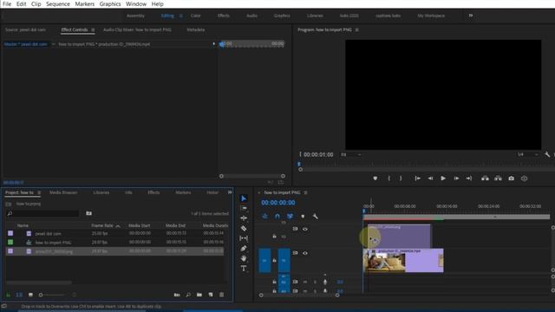Click the search-bin icon beside the search field
555x312 pixels.
[88, 213]
